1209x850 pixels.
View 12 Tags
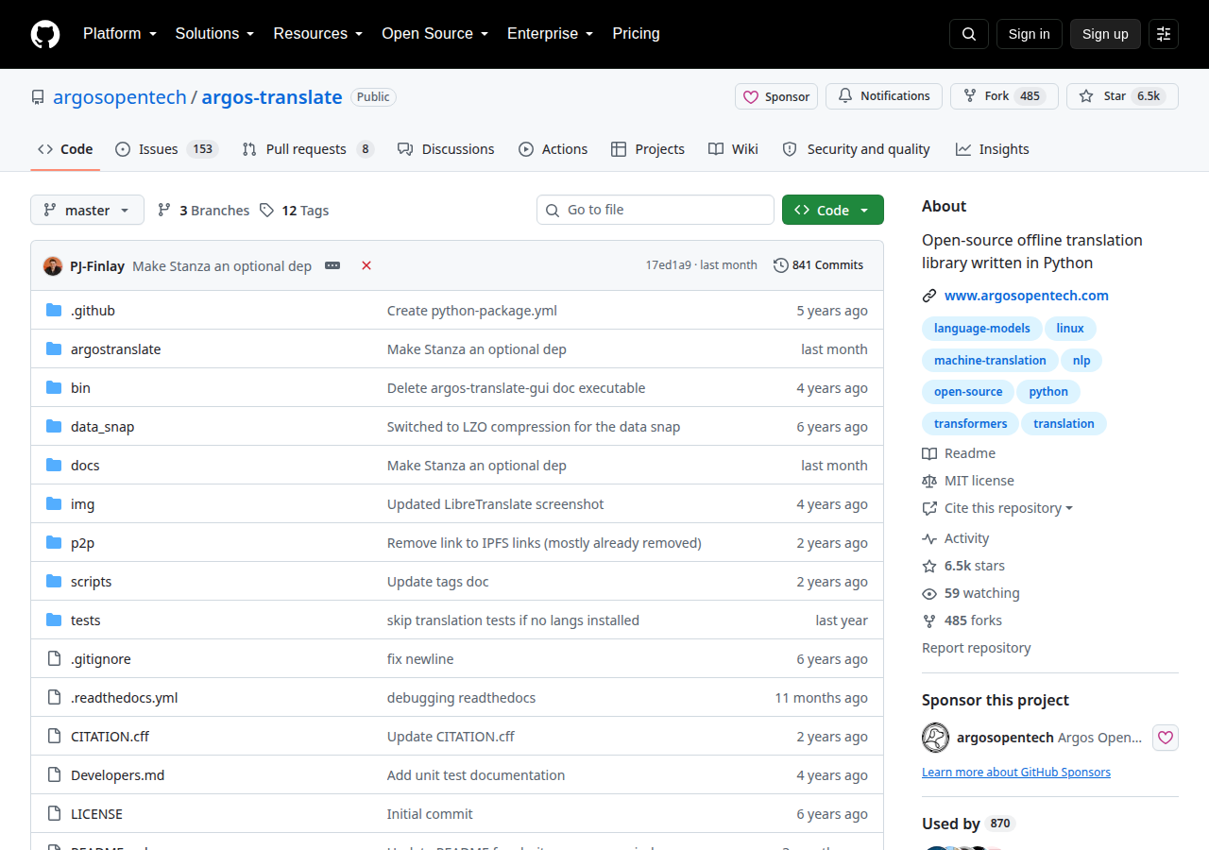[x=295, y=211]
